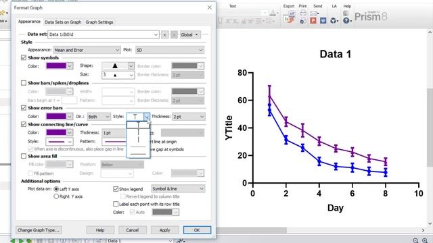This screenshot has width=433, height=243.
Task: Click the OK button
Action: [197, 230]
